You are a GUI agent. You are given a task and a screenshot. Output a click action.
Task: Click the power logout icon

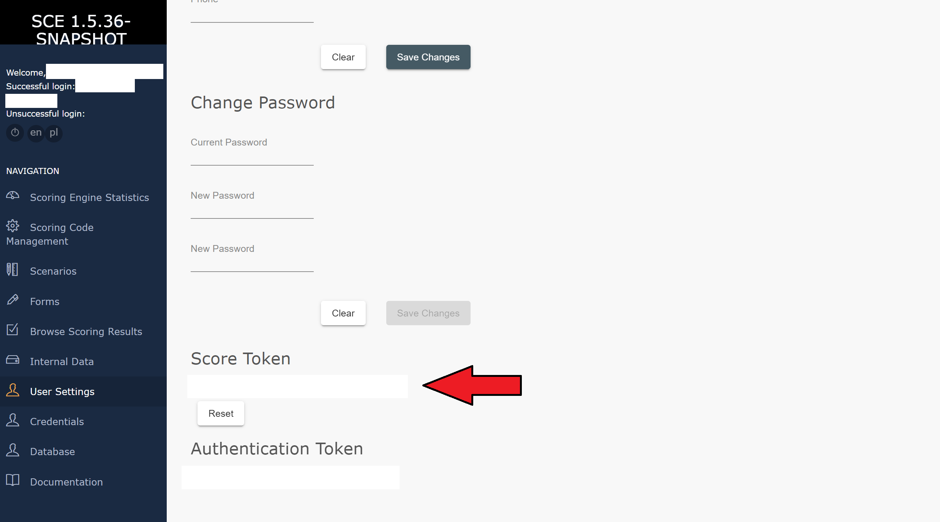click(15, 133)
